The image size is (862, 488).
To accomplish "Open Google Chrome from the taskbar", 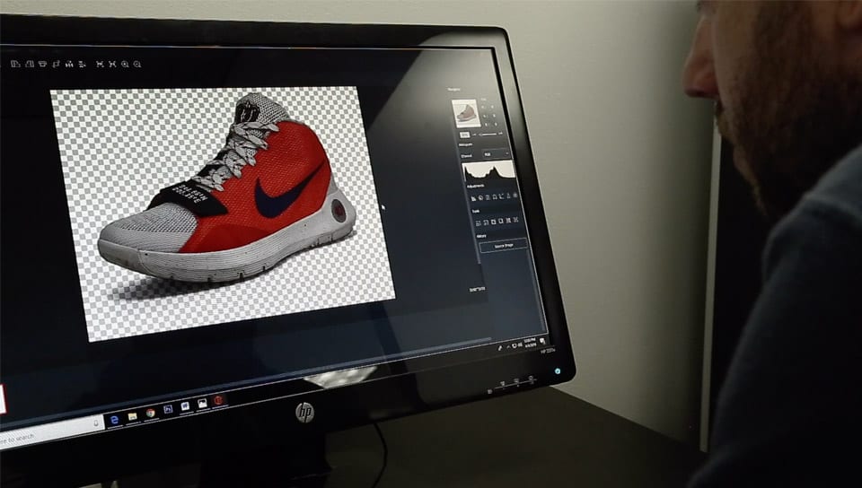I will 150,413.
